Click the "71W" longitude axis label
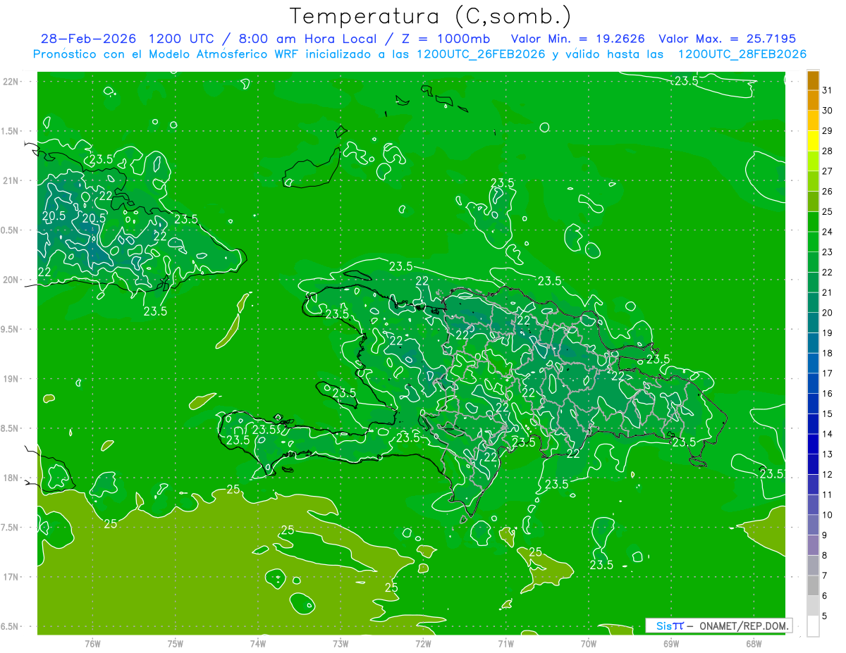 pyautogui.click(x=505, y=644)
